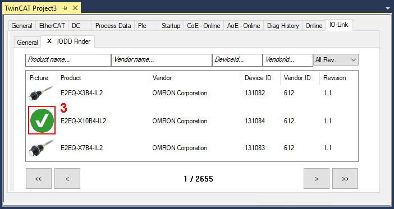Close the IODD Finder tab via X
Image resolution: width=394 pixels, height=209 pixels.
tap(49, 41)
